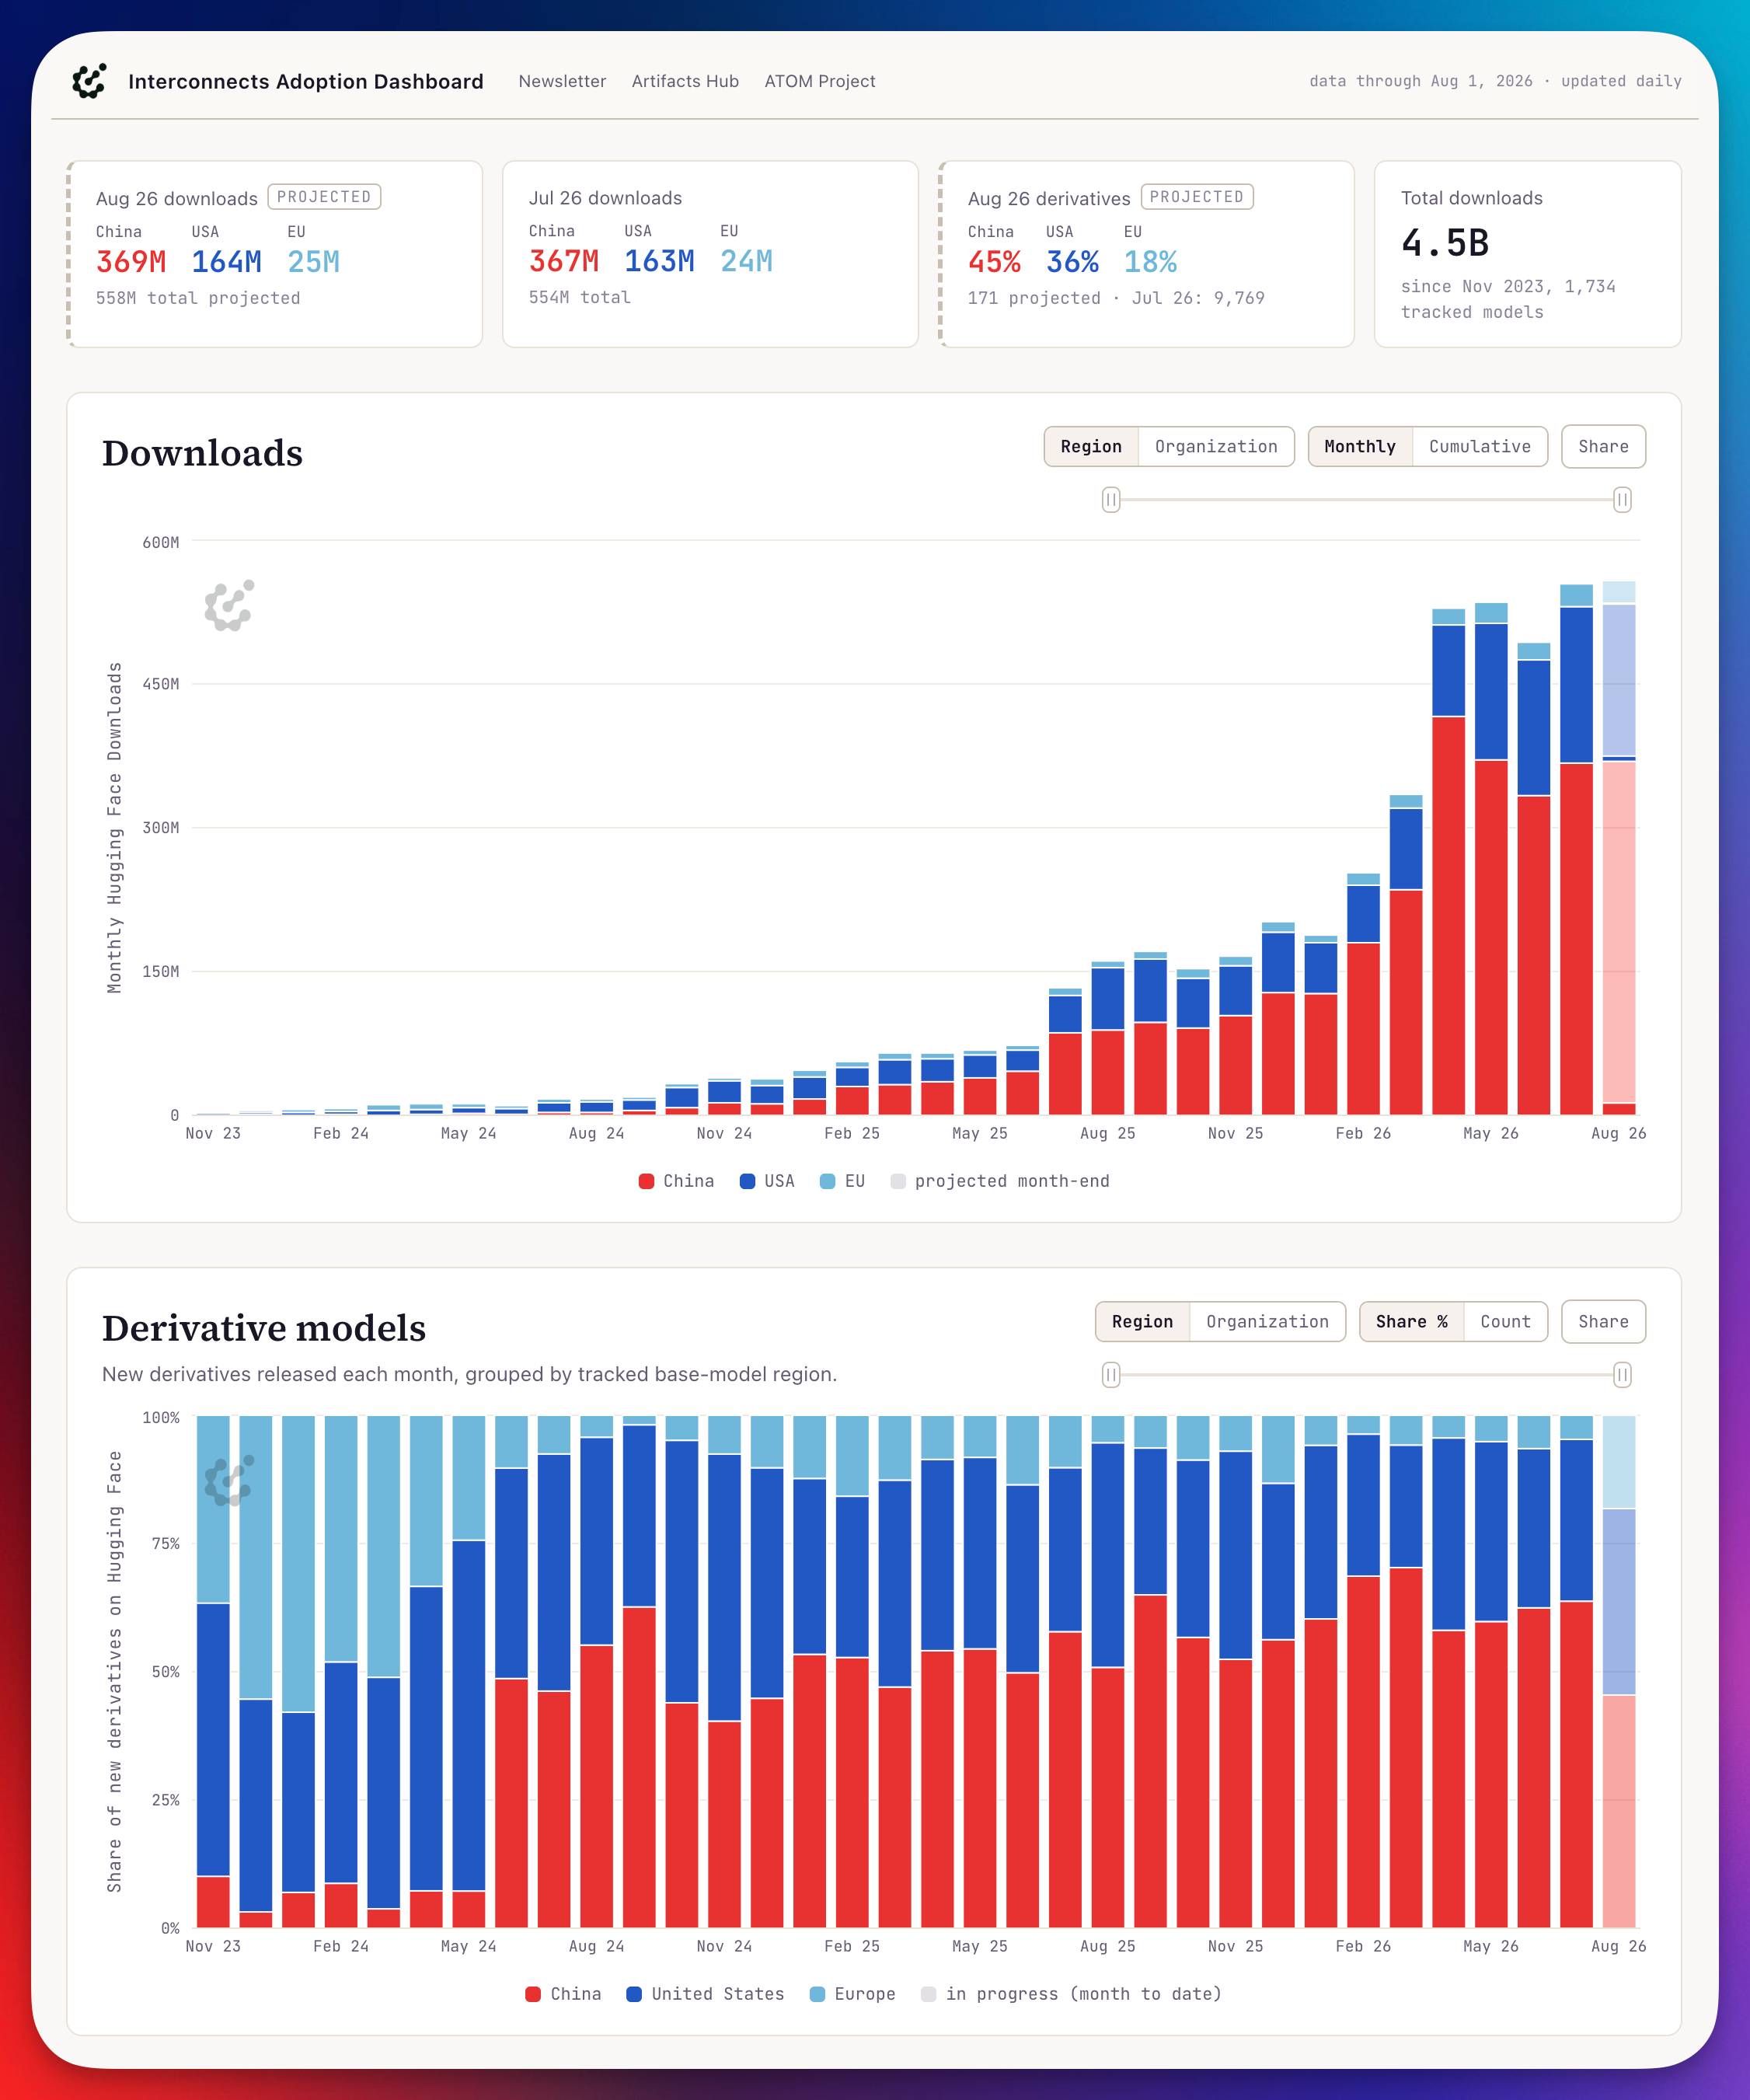Toggle United States legend swatch in Derivatives chart
The height and width of the screenshot is (2100, 1750).
click(x=634, y=1994)
